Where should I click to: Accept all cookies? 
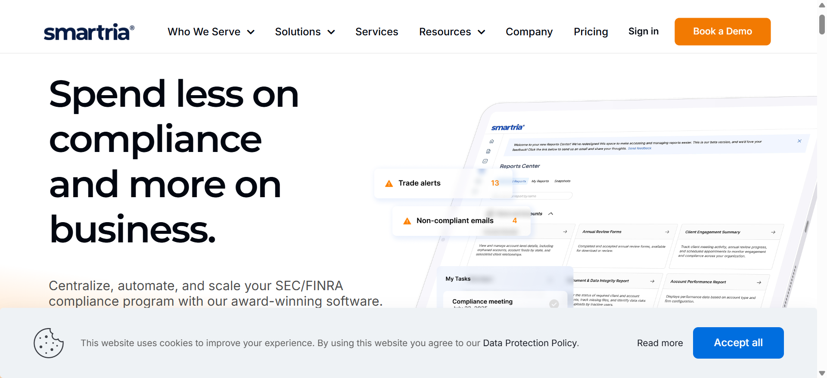coord(738,343)
